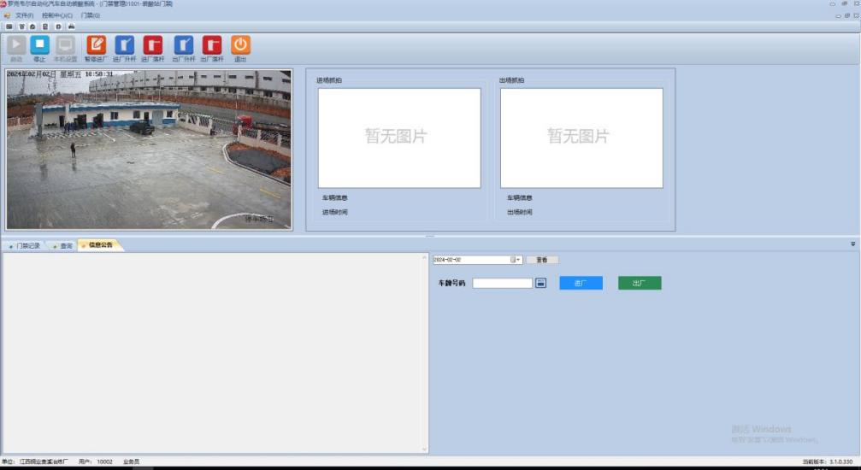Image resolution: width=861 pixels, height=470 pixels.
Task: Collapse the lower panel using top-right expander
Action: tap(852, 244)
